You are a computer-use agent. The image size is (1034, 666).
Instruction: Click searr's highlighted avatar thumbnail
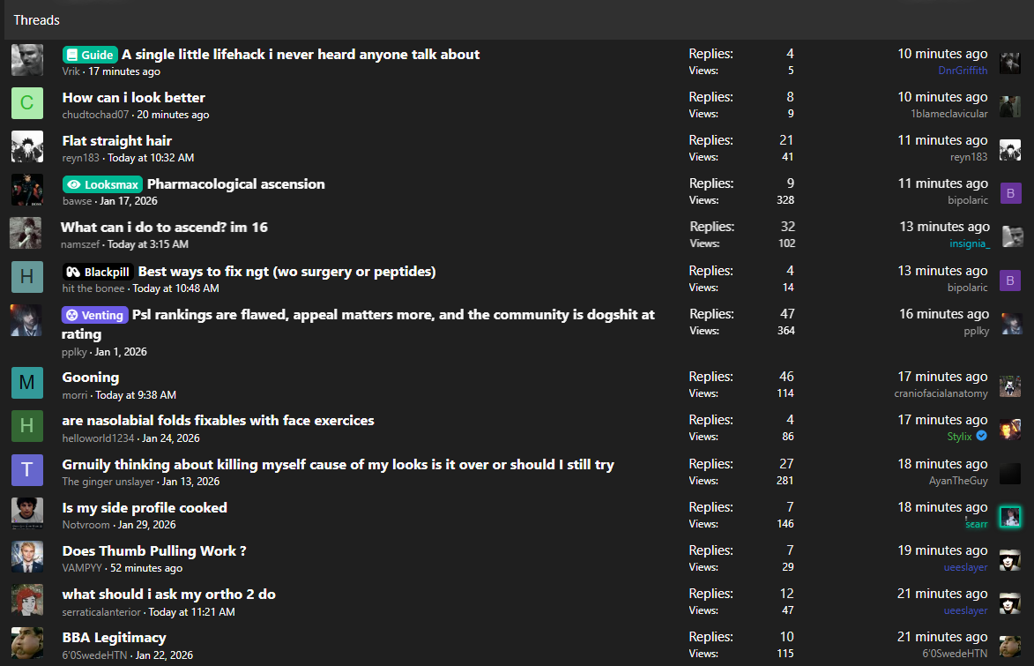click(x=1010, y=516)
